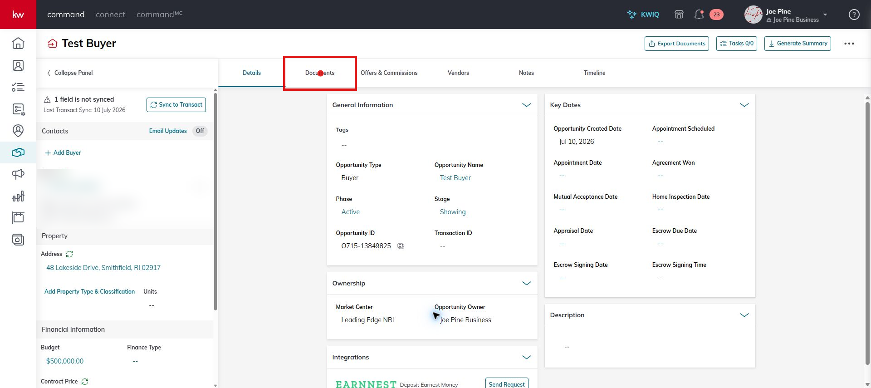The image size is (871, 388).
Task: Open the Offers & Commissions tab
Action: [389, 73]
